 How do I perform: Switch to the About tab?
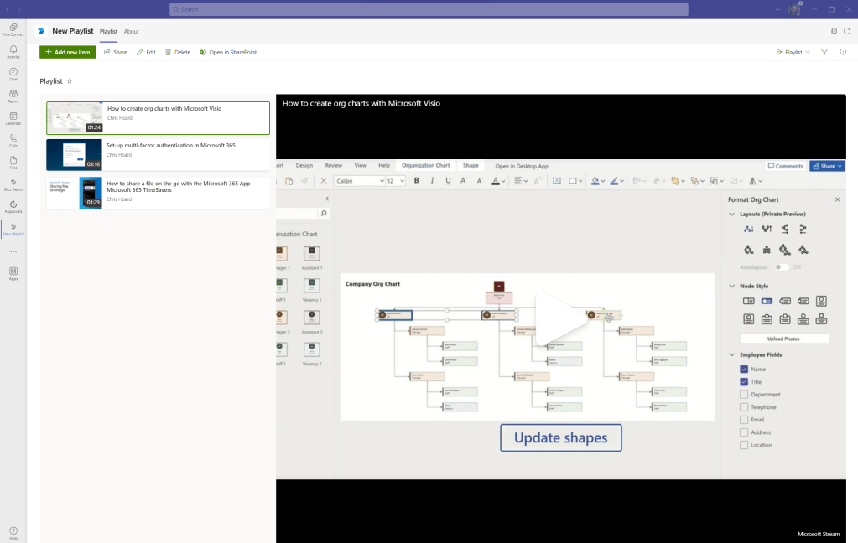point(132,31)
